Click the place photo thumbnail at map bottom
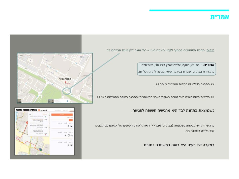This screenshot has width=239, height=179. (x=51, y=101)
